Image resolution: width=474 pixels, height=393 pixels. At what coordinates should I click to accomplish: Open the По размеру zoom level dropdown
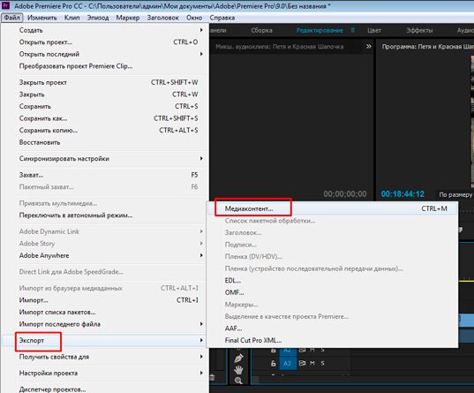(455, 194)
